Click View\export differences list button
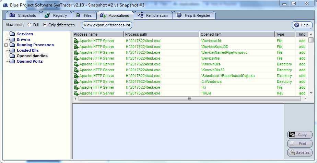Screen dimensions: 317x163 [x=107, y=25]
